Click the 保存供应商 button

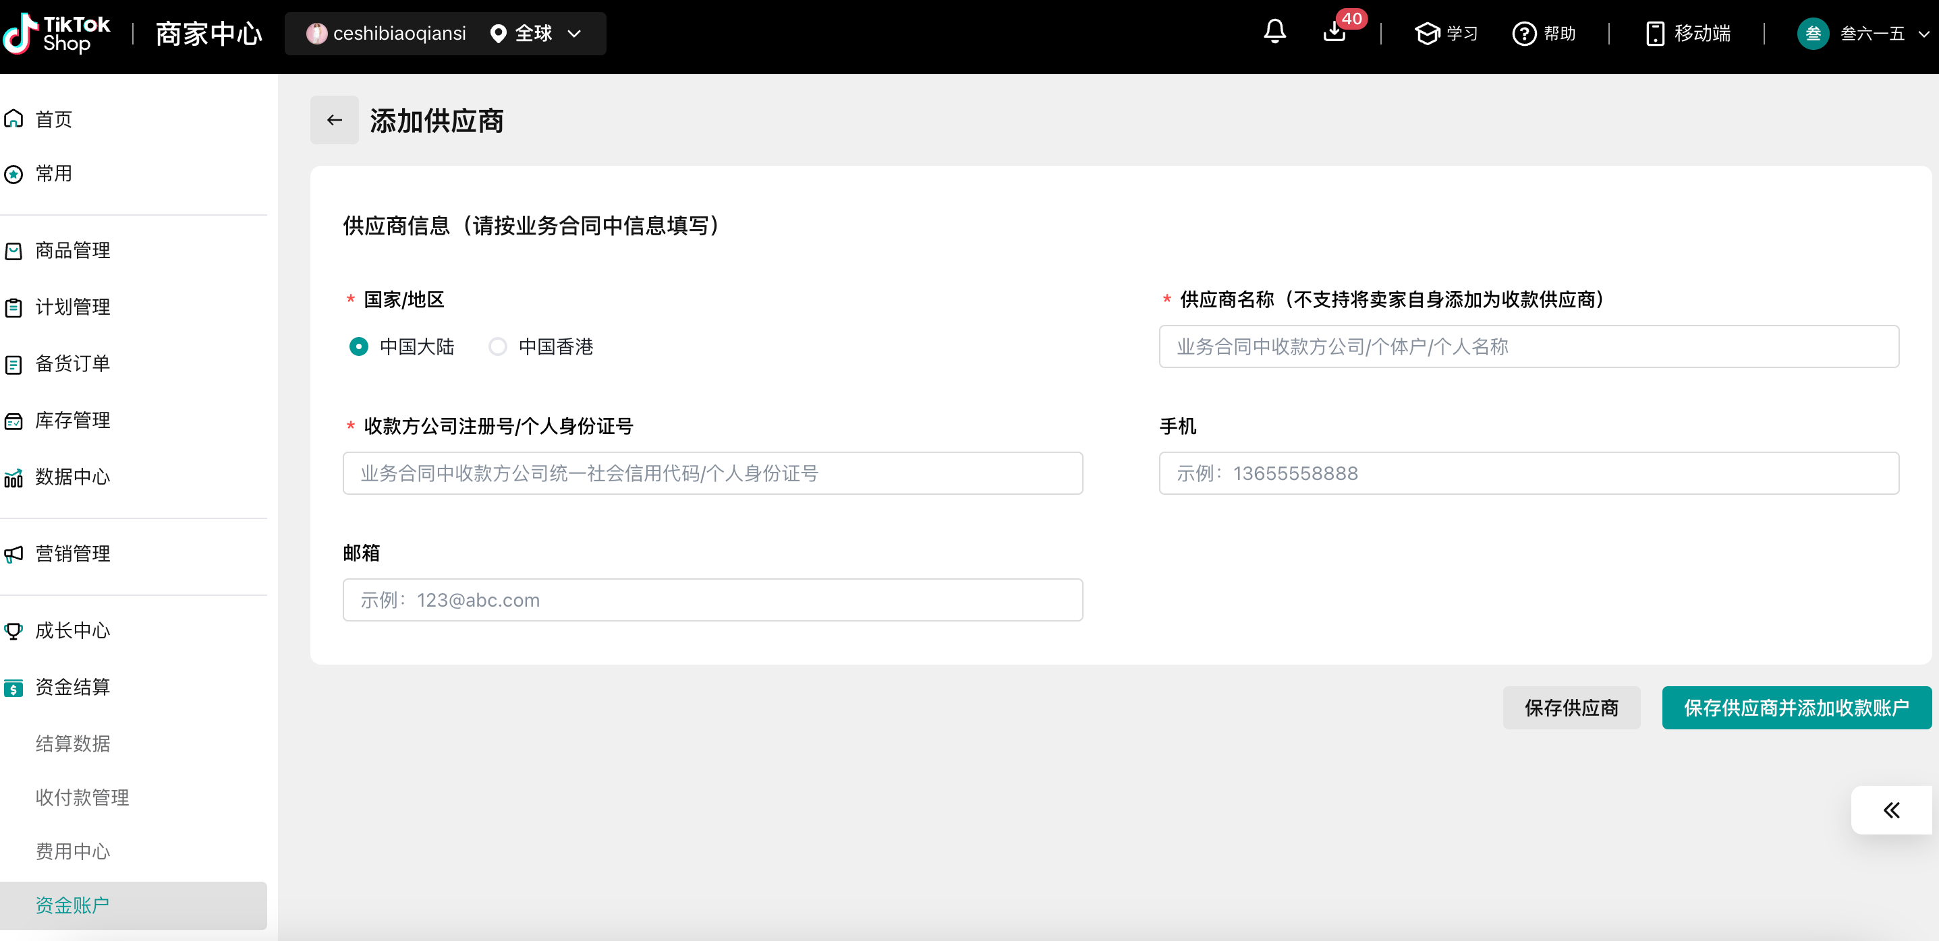(x=1571, y=708)
